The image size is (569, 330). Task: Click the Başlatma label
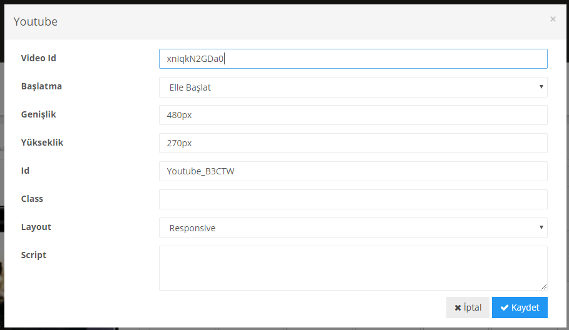click(41, 86)
